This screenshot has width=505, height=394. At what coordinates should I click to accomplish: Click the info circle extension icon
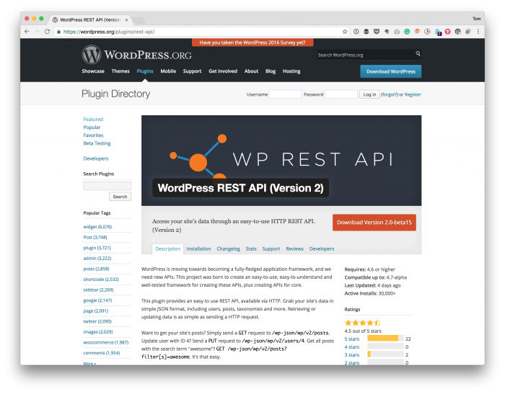pos(356,32)
